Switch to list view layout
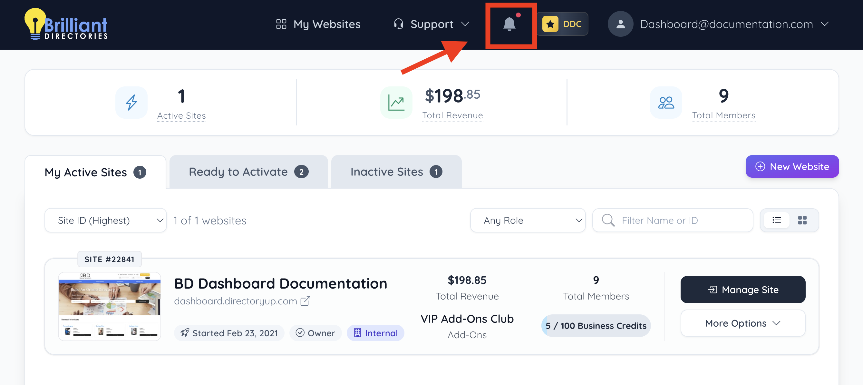Screen dimensions: 863x385 (x=776, y=220)
